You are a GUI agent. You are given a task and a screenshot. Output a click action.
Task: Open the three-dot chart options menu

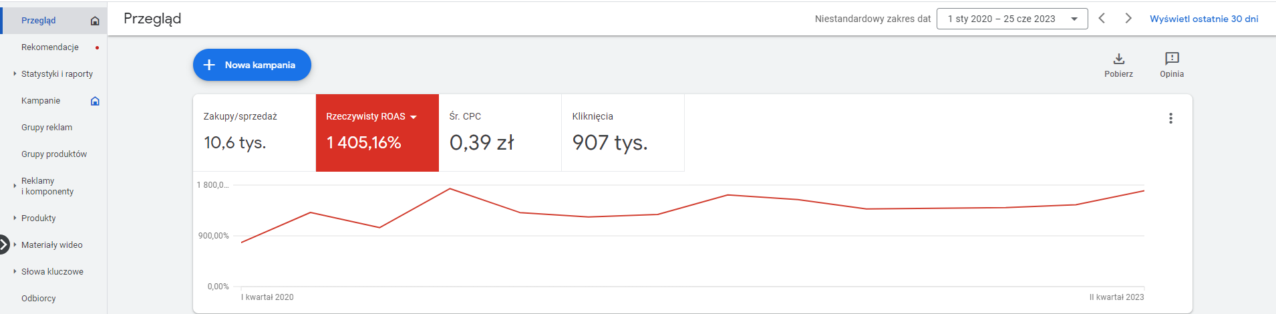tap(1170, 118)
